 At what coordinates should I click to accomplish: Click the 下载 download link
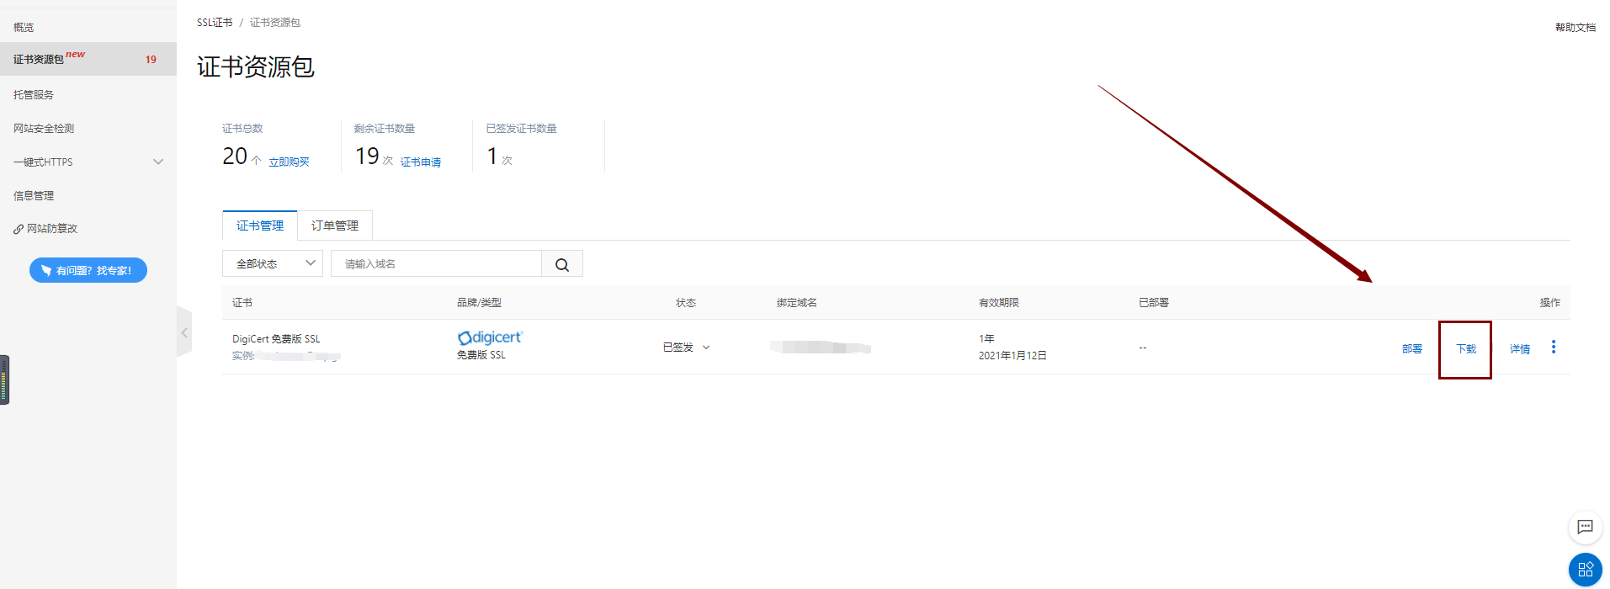pos(1465,349)
